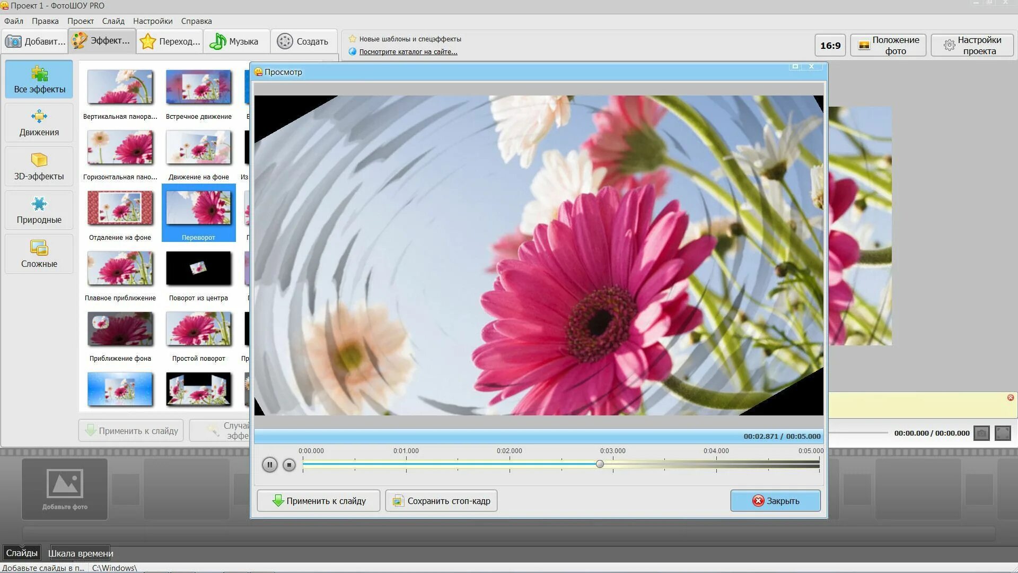Close preview with Закрыть button
Image resolution: width=1018 pixels, height=573 pixels.
pyautogui.click(x=775, y=501)
